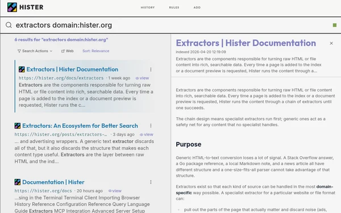Click the '3 days ago' text
The width and height of the screenshot is (341, 213).
pyautogui.click(x=123, y=134)
